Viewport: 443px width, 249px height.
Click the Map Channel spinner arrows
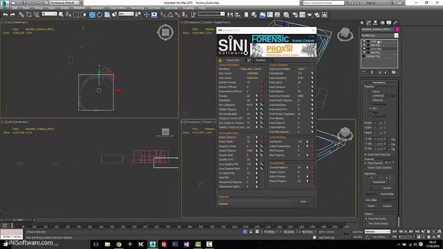pyautogui.click(x=393, y=163)
